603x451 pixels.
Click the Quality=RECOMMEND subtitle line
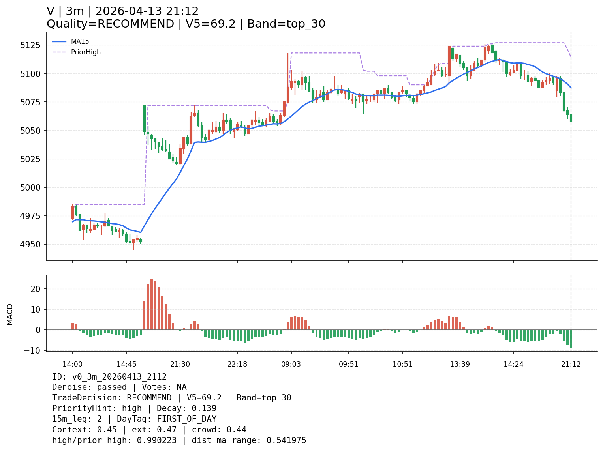coord(186,24)
